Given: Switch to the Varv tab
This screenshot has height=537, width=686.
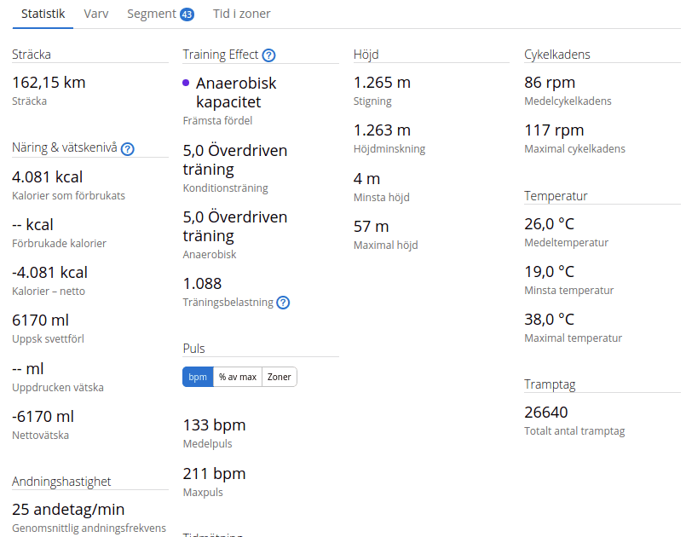Looking at the screenshot, I should [96, 14].
